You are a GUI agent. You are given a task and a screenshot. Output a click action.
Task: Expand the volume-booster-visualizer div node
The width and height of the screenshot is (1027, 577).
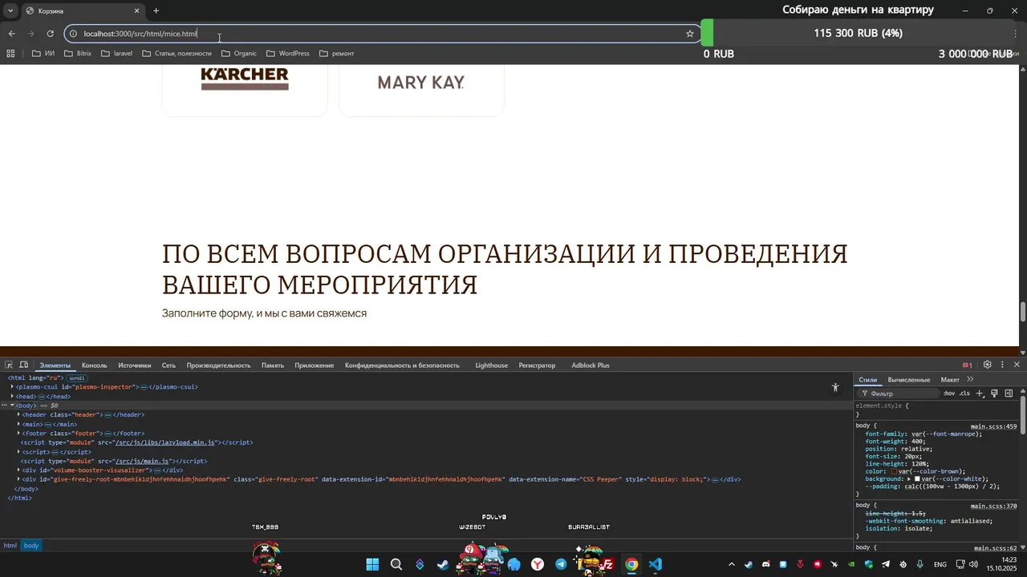point(18,470)
